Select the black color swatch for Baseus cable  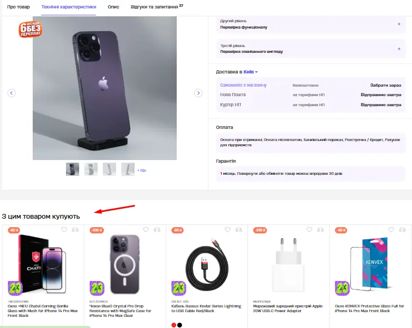point(180,325)
